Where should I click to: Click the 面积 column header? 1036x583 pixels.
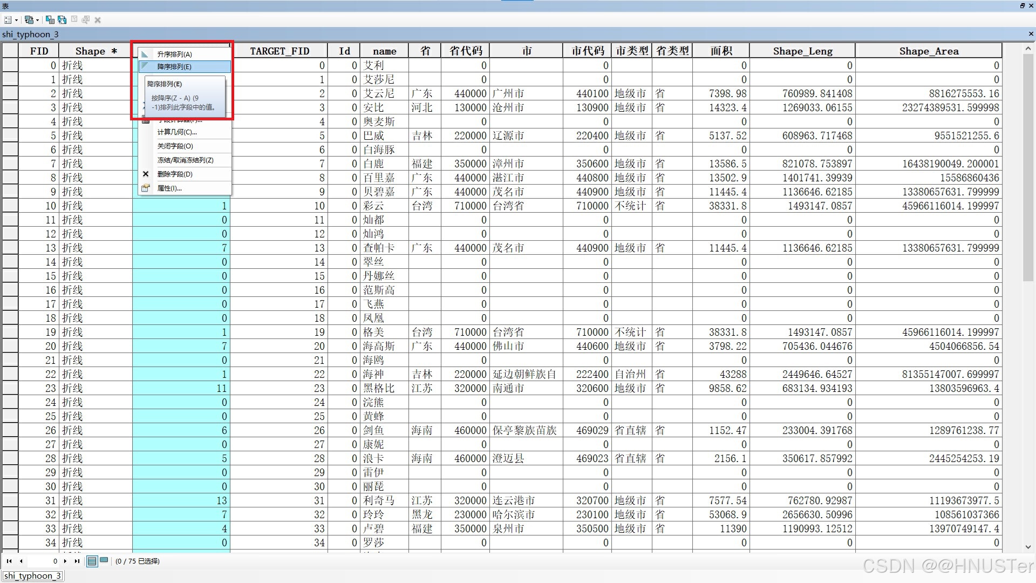pos(721,51)
